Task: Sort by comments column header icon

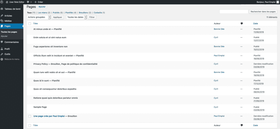Action: pyautogui.click(x=241, y=24)
